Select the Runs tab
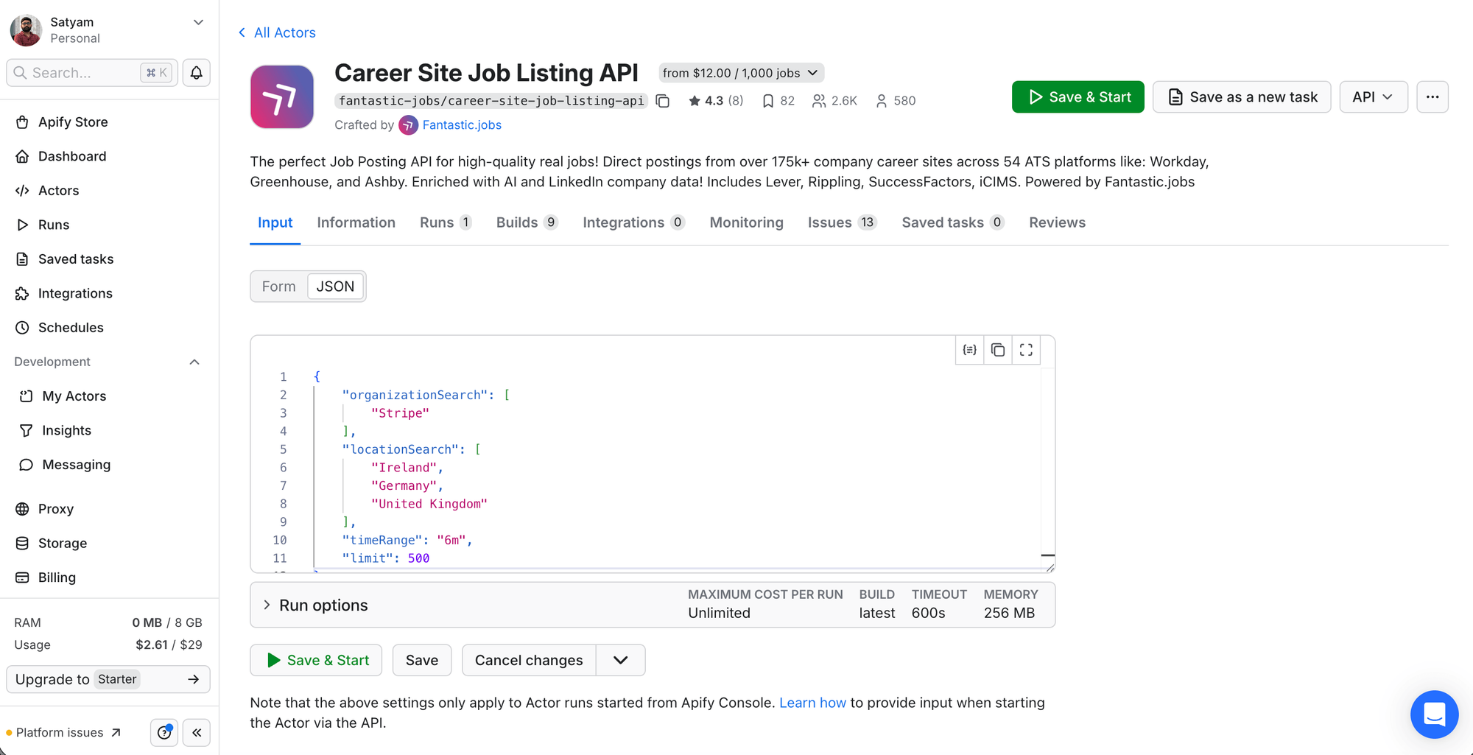The image size is (1473, 755). [446, 222]
